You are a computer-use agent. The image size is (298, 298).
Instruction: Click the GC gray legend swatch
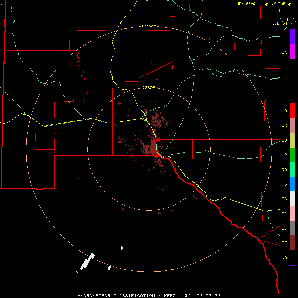(292, 228)
